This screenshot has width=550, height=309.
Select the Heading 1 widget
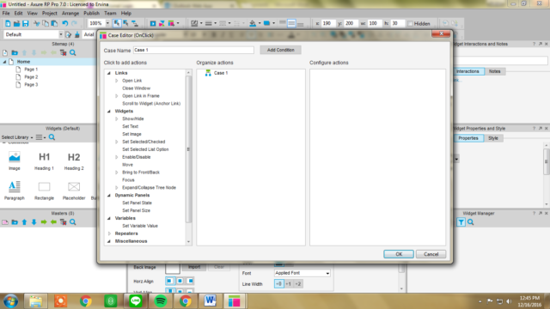click(44, 161)
